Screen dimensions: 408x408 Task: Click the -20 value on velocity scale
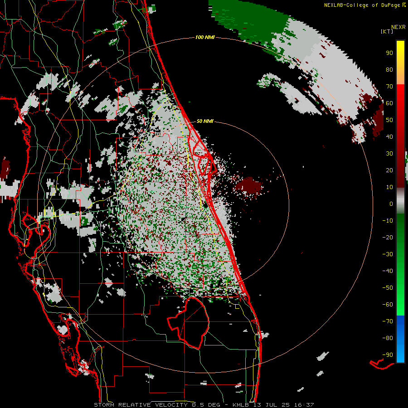tap(388, 237)
